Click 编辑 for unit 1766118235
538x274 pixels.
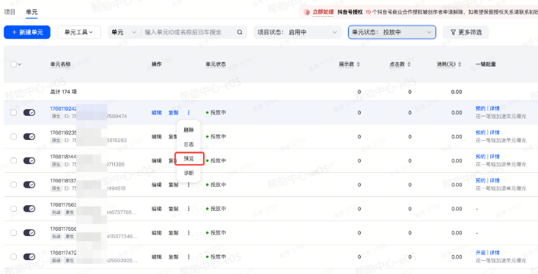point(156,136)
